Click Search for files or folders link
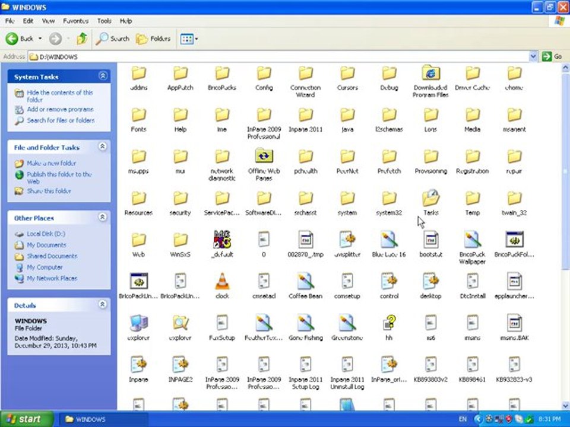Screen dimensions: 570x427 [61, 120]
